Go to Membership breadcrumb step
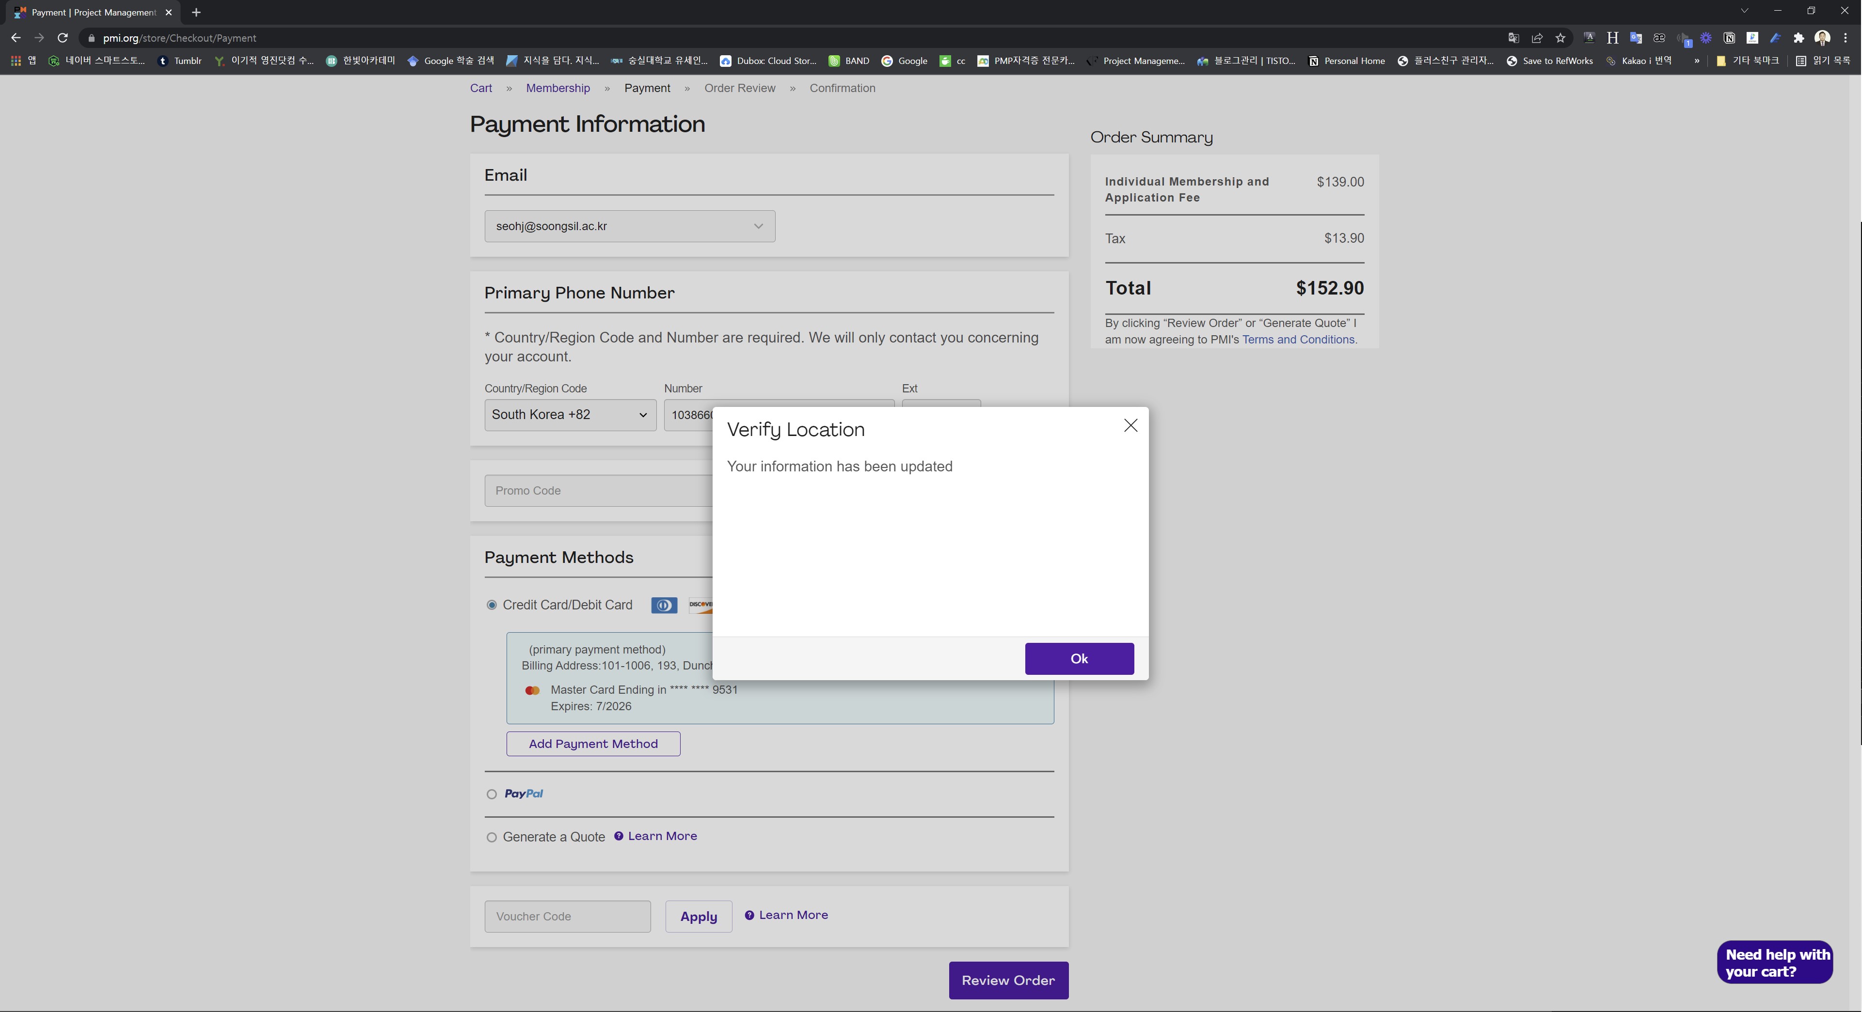The image size is (1862, 1012). (x=557, y=88)
